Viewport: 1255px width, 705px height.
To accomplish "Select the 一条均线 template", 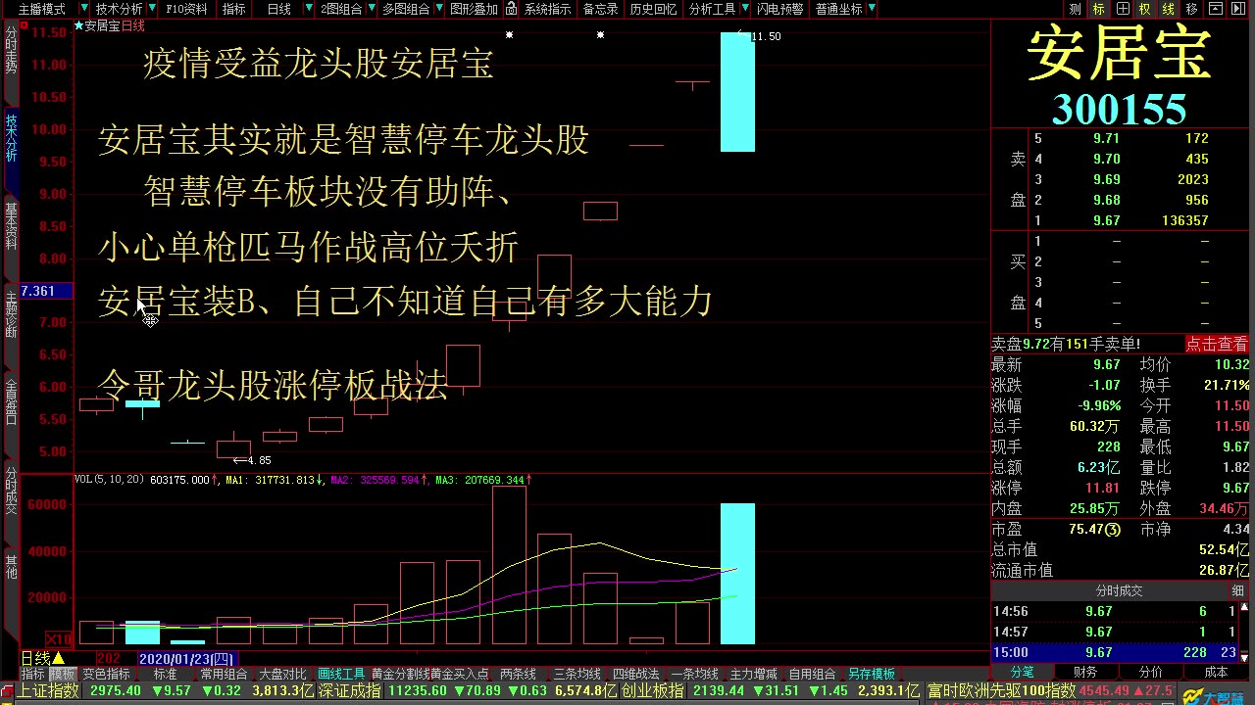I will pyautogui.click(x=694, y=674).
